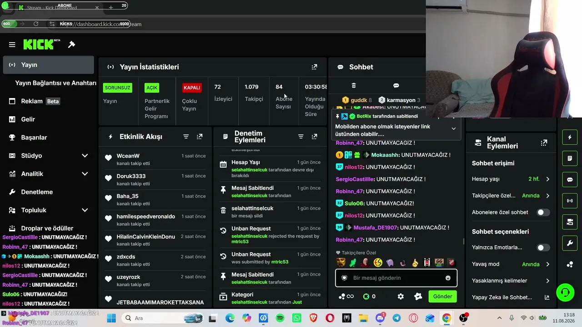Viewport: 582px width, 327px height.
Task: Open mtrlc53 user link in rejected Unban Request
Action: point(240,242)
